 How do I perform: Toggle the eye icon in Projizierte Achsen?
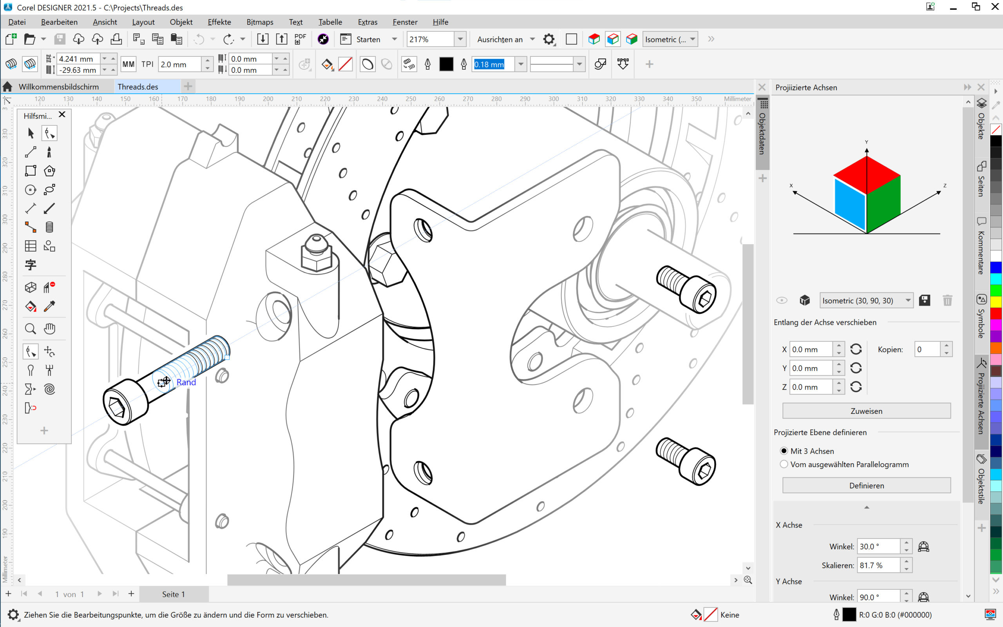pos(782,300)
